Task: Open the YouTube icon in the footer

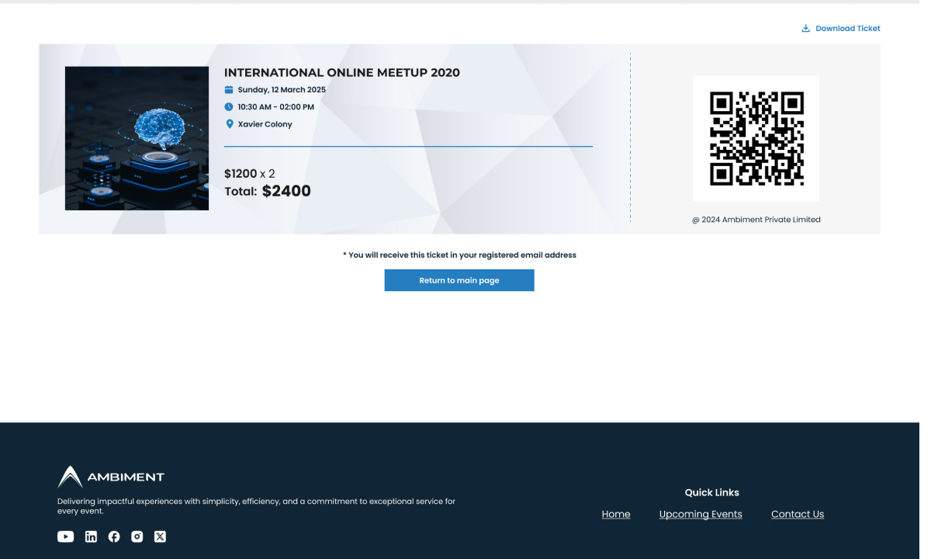Action: click(x=65, y=536)
